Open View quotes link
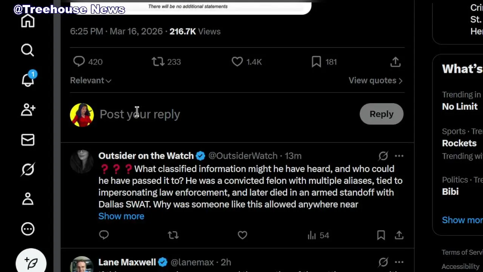 click(x=375, y=80)
